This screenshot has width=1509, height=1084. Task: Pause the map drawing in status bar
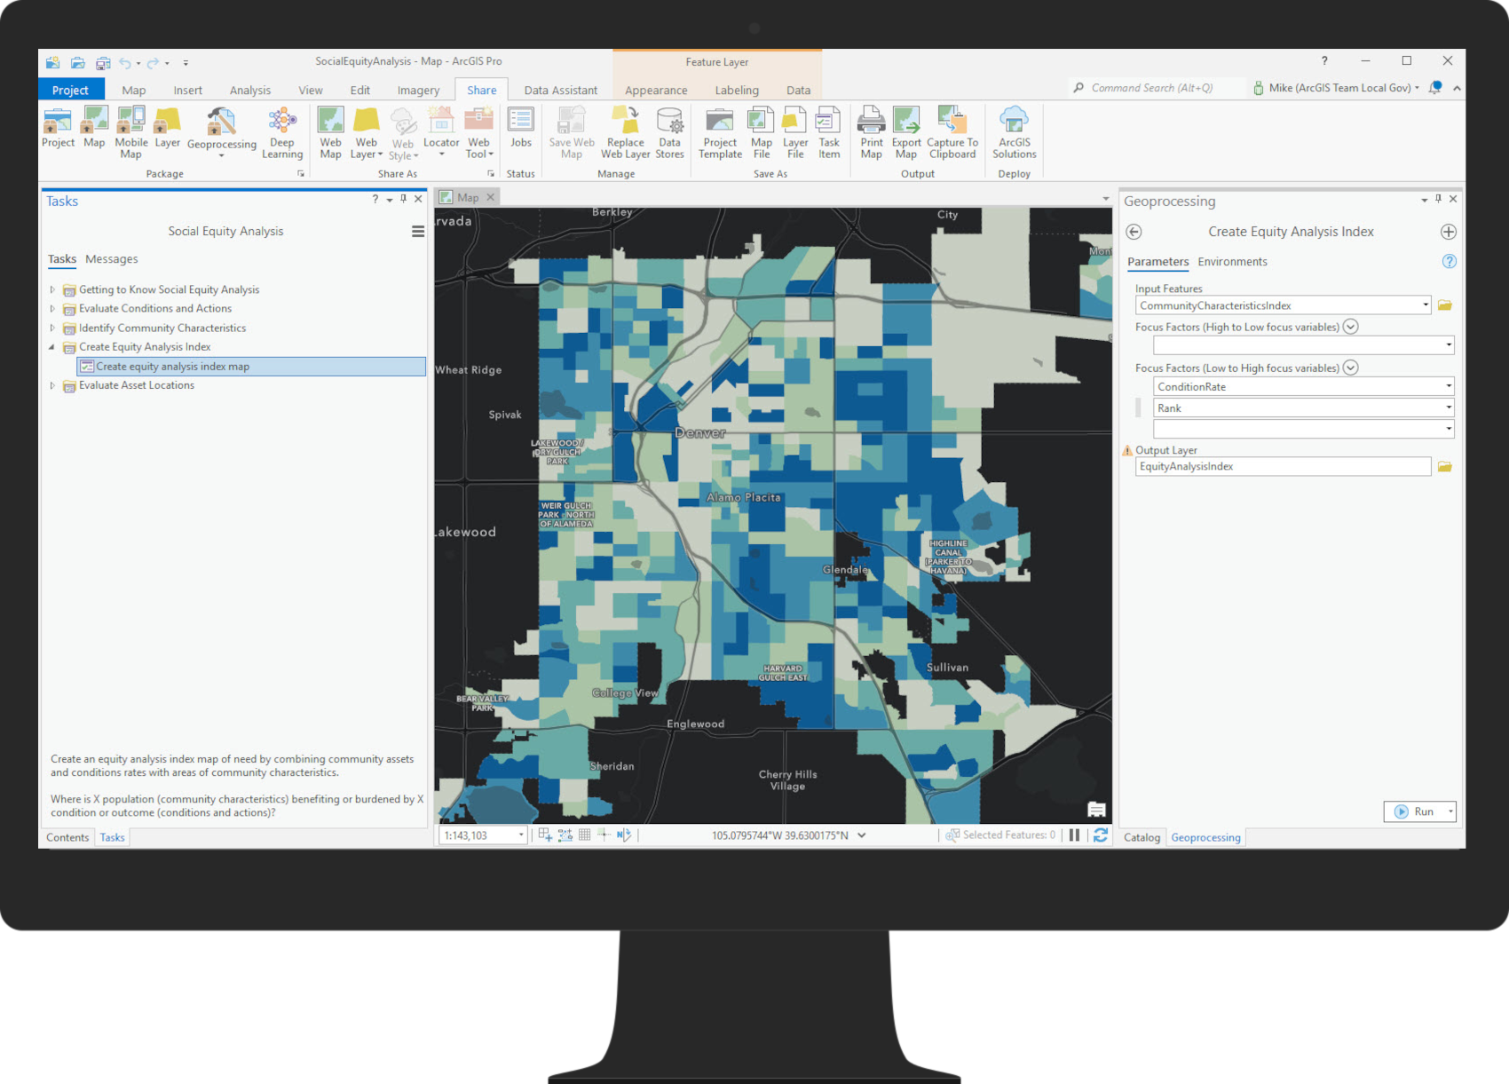(x=1075, y=835)
